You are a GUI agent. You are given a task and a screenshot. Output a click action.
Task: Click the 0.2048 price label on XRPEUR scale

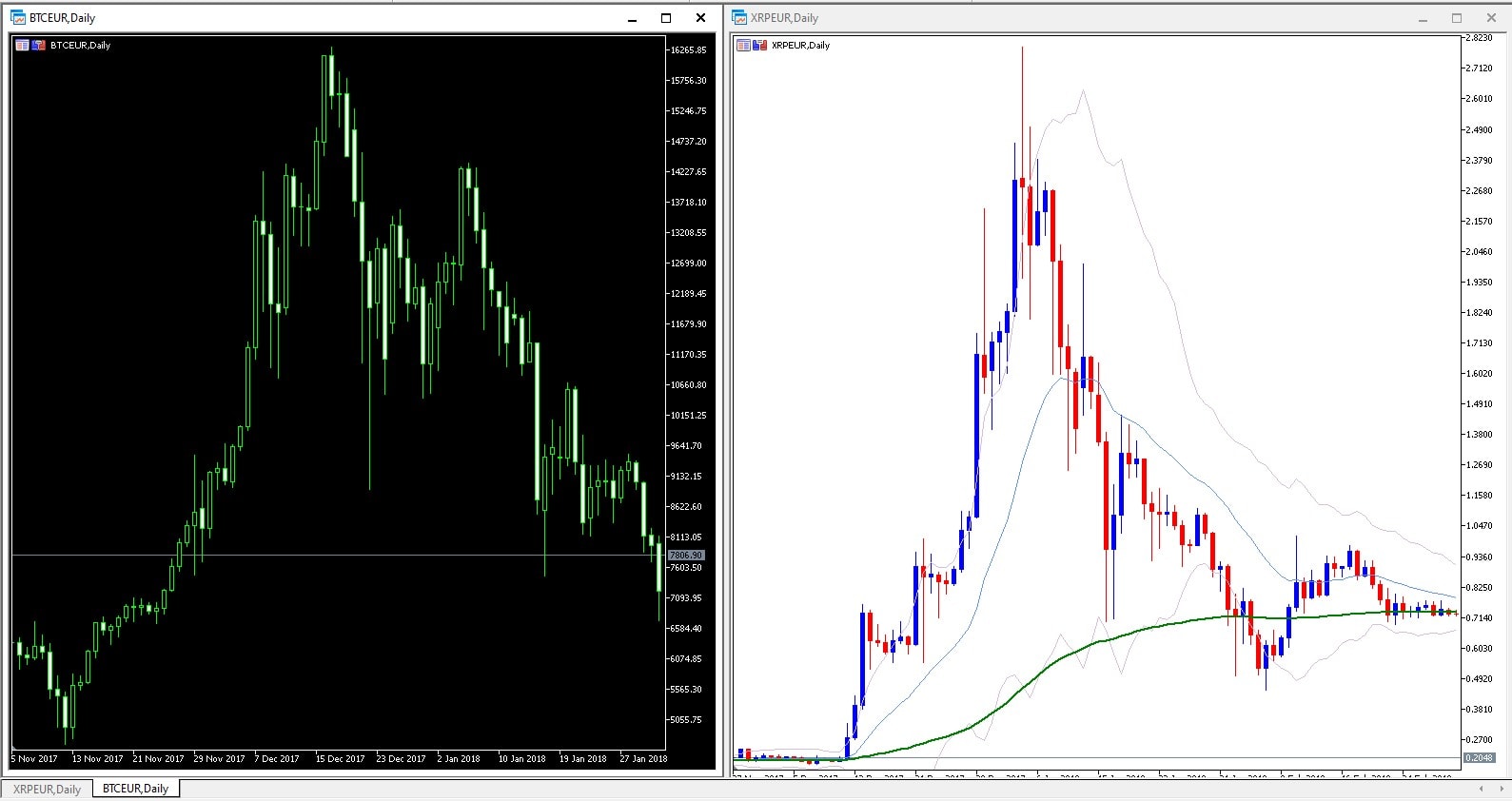[x=1479, y=757]
